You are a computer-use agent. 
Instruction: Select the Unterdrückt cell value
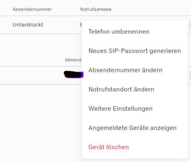pos(28,25)
